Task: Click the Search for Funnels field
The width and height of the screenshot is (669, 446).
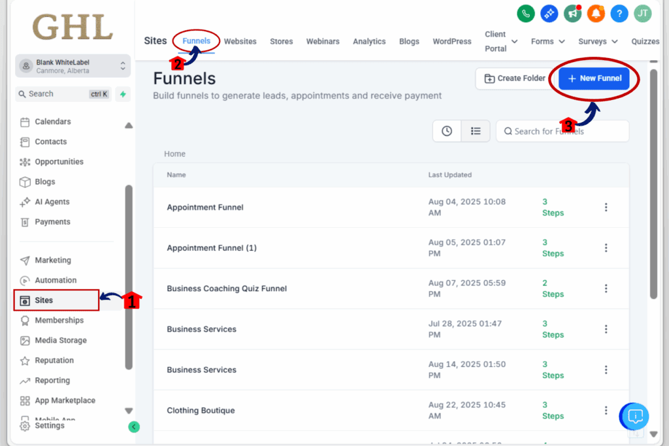Action: (563, 131)
